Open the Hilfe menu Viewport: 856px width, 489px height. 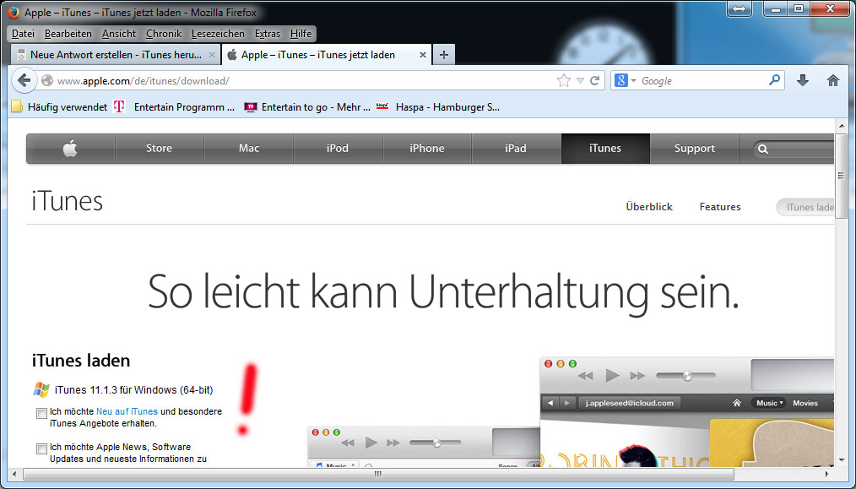(x=301, y=34)
